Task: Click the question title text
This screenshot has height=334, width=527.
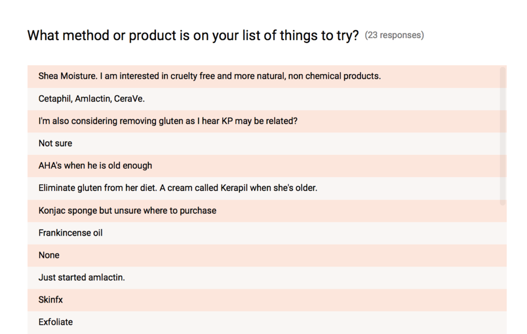Action: [193, 36]
